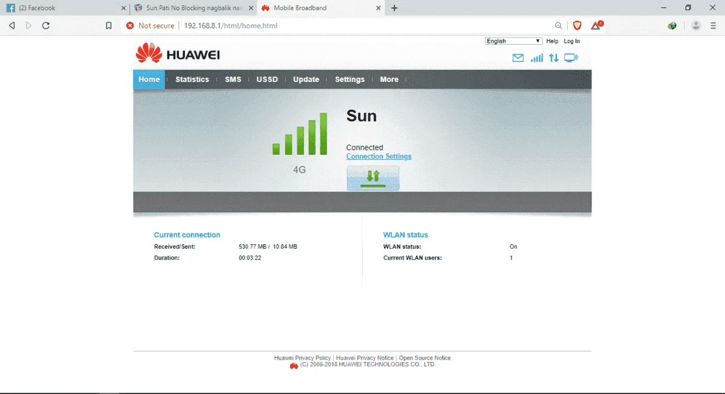Open the user profile icon
Viewport: 725px width, 394px height.
click(x=696, y=25)
